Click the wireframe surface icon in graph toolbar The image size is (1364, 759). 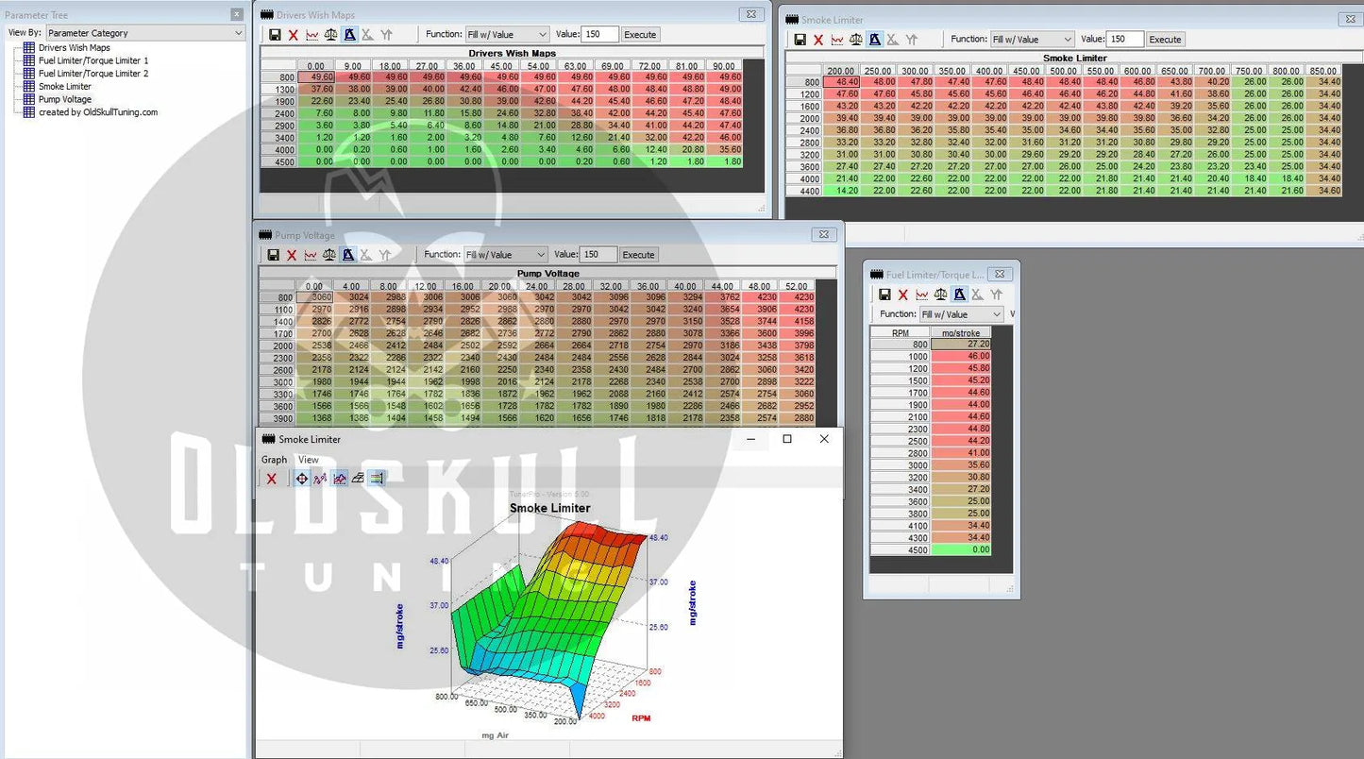pos(358,479)
